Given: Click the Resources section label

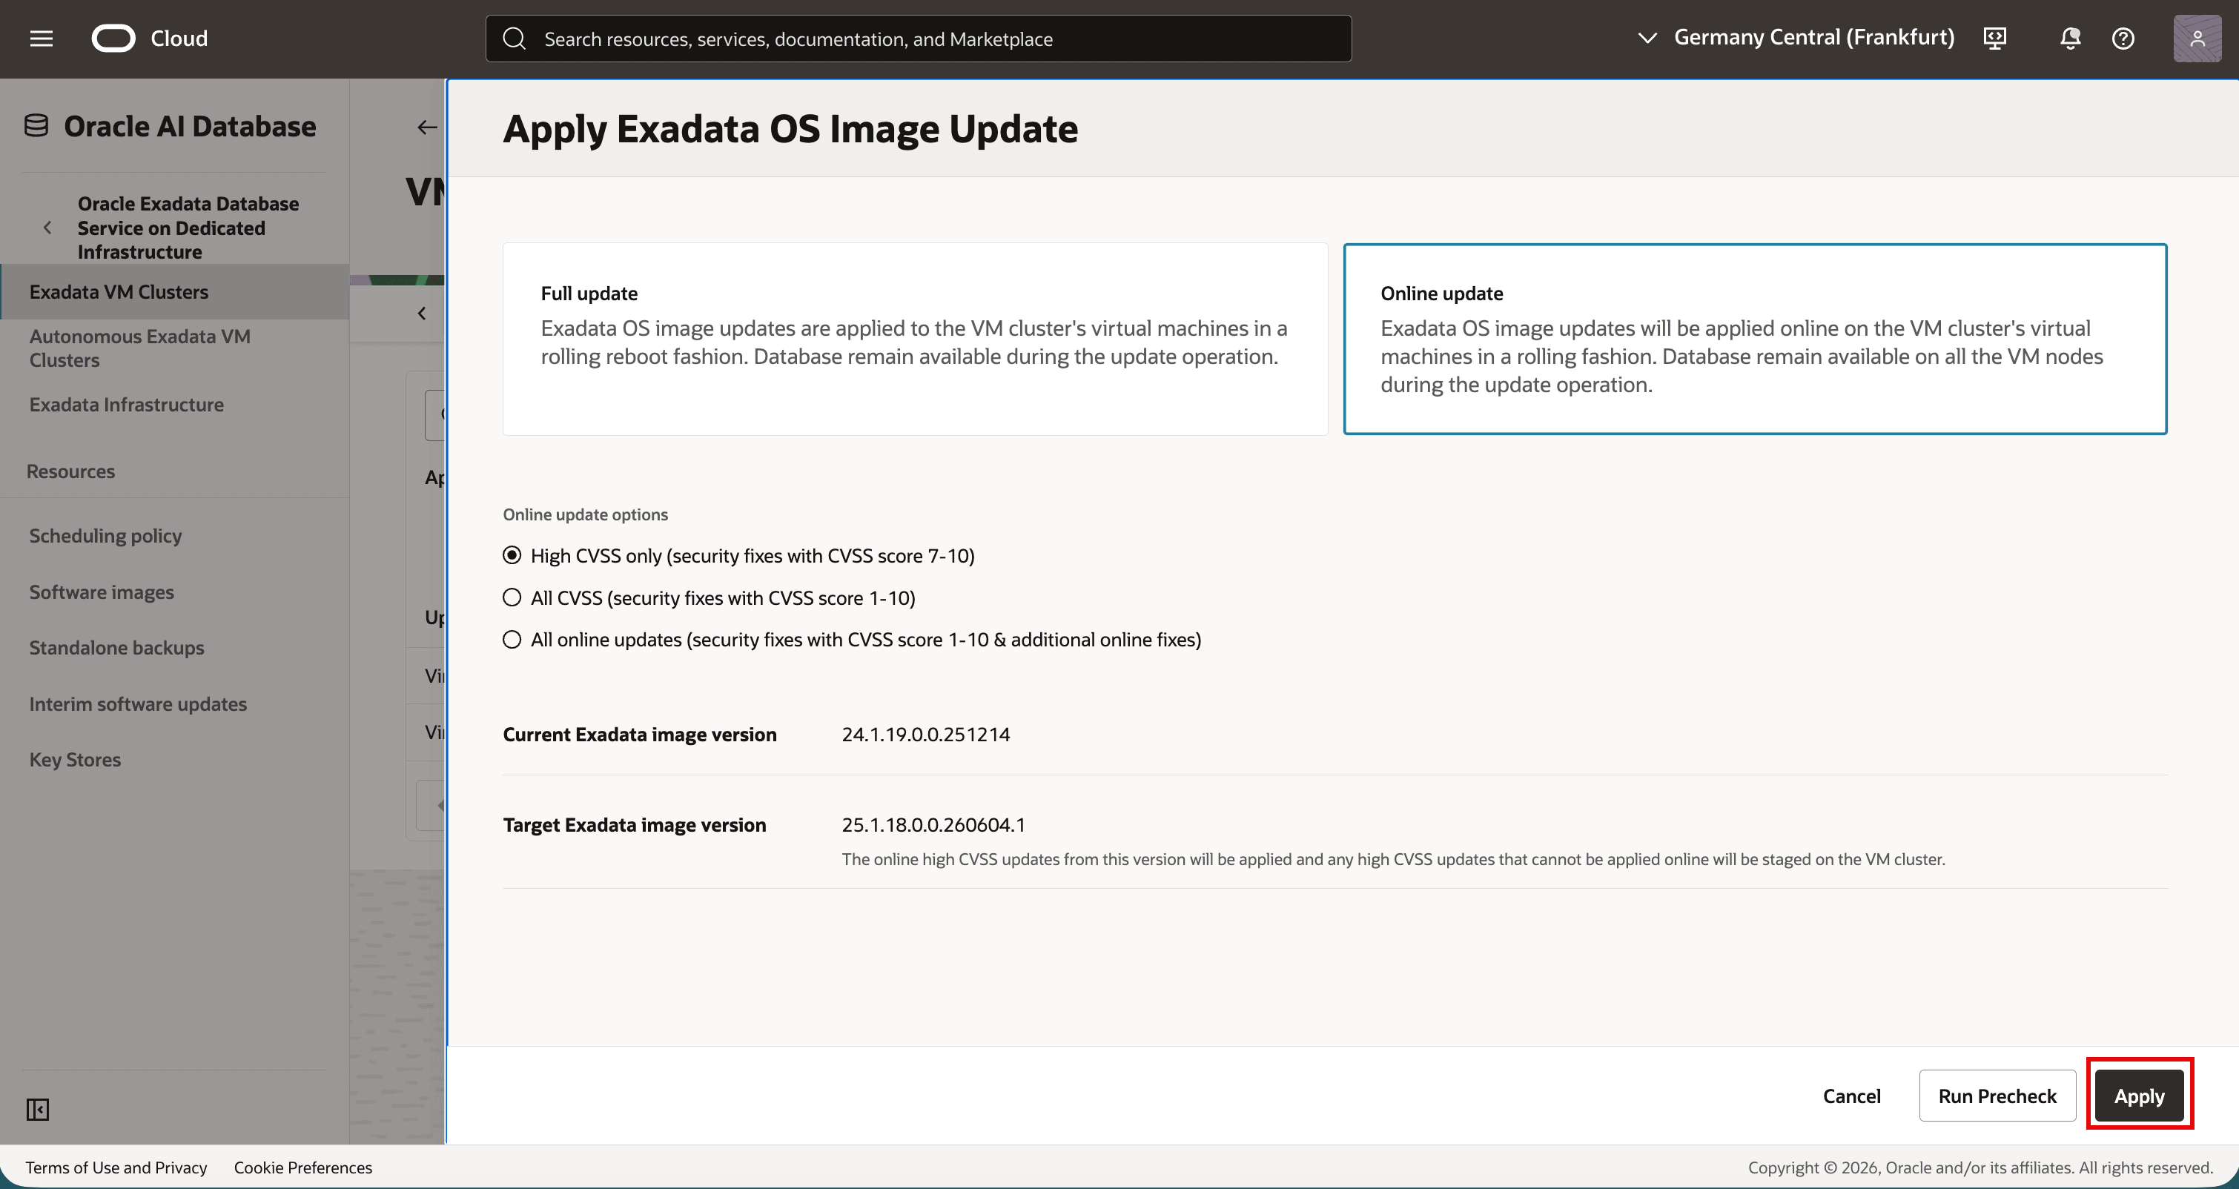Looking at the screenshot, I should 70,471.
